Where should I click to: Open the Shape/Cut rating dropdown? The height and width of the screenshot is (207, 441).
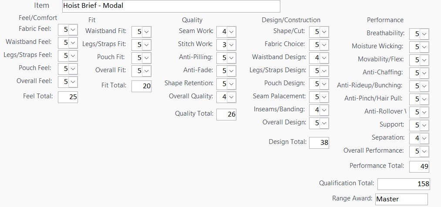pos(324,32)
